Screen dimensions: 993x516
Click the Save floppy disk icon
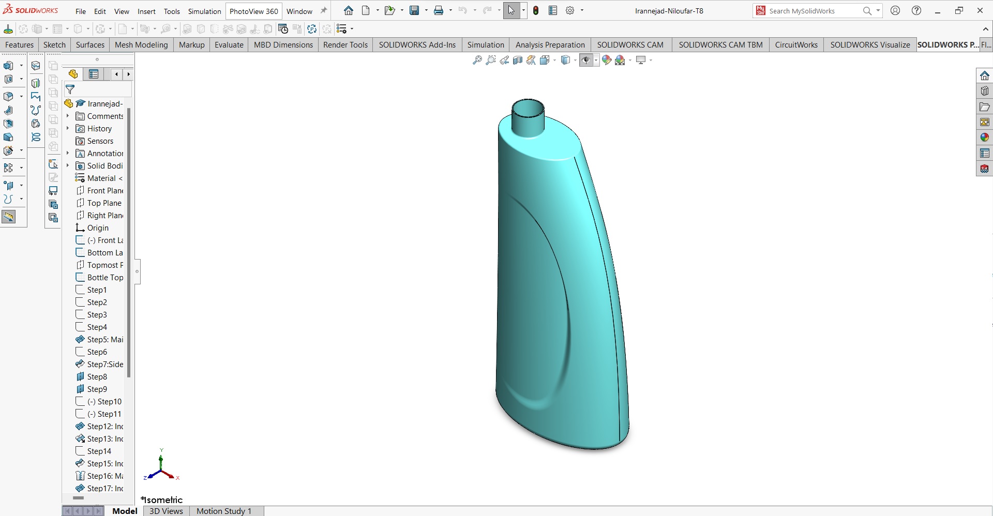(414, 10)
